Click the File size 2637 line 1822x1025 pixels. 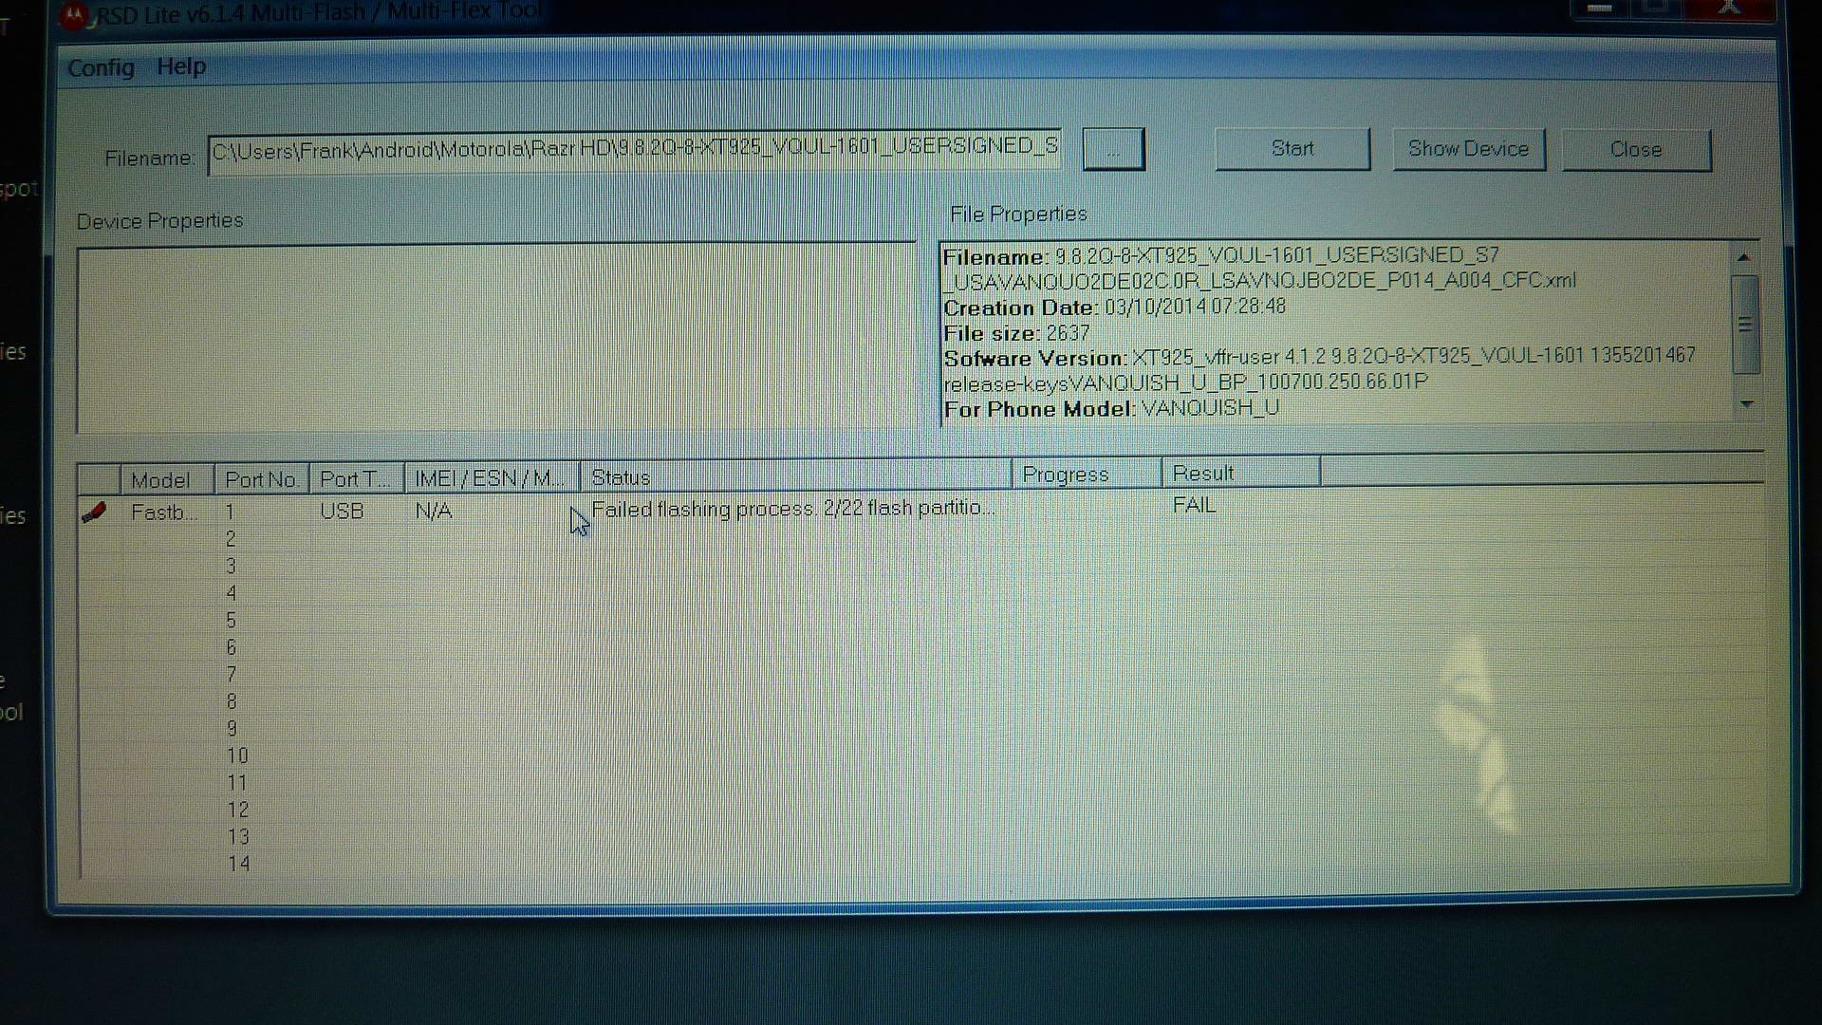click(1016, 333)
